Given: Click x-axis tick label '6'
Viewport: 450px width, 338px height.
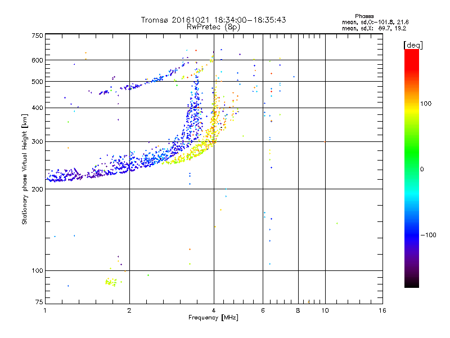Looking at the screenshot, I should 263,310.
